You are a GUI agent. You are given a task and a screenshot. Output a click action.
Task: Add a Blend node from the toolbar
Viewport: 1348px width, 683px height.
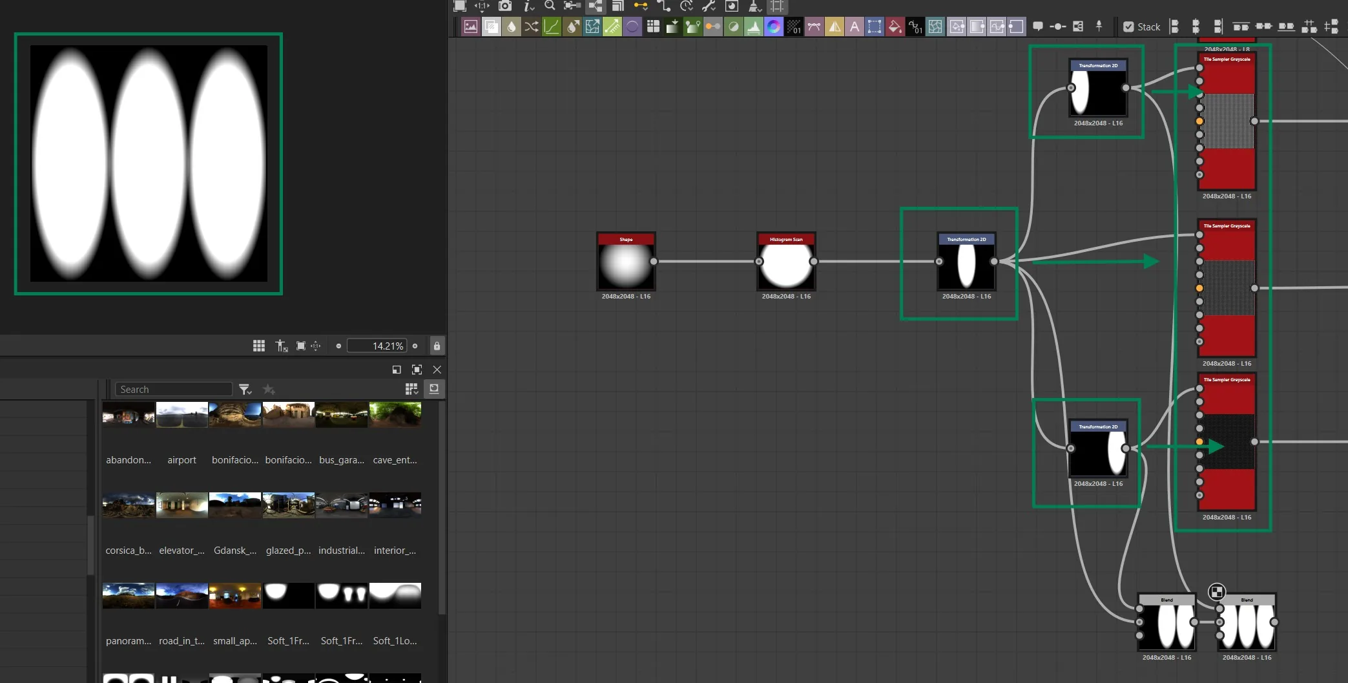[x=492, y=26]
